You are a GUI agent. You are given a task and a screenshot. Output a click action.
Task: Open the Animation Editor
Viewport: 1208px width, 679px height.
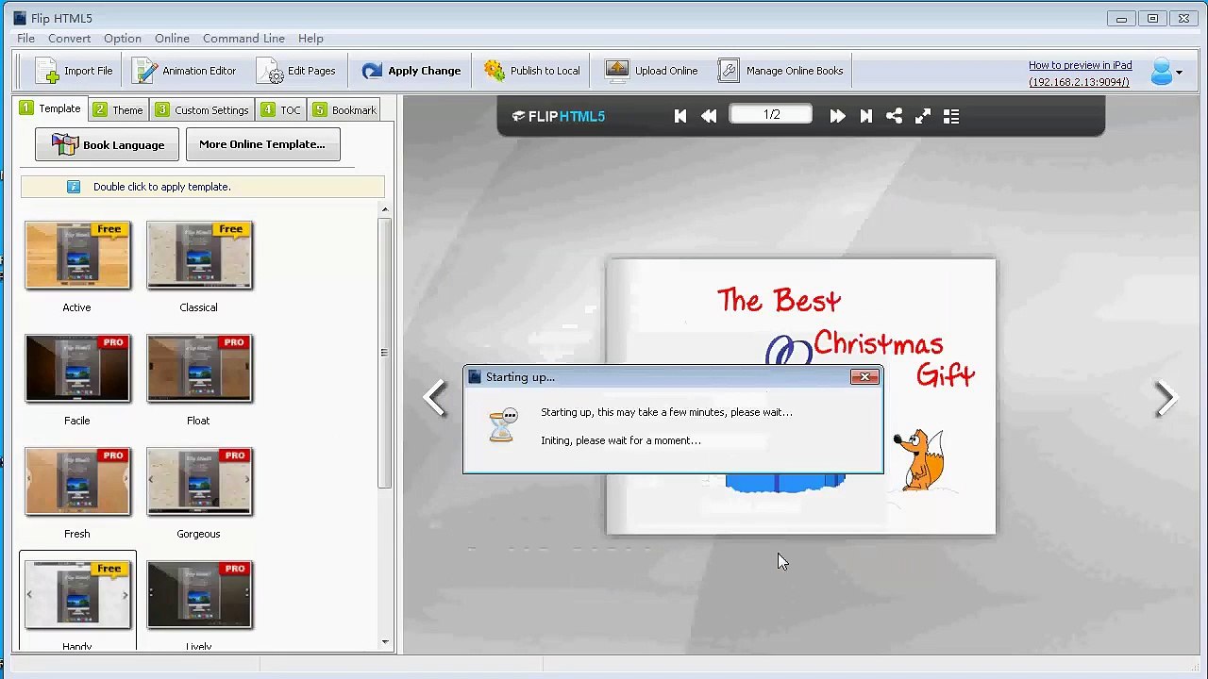tap(185, 71)
